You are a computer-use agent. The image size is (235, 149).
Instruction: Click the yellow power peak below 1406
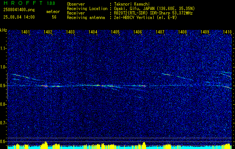pos(143,145)
